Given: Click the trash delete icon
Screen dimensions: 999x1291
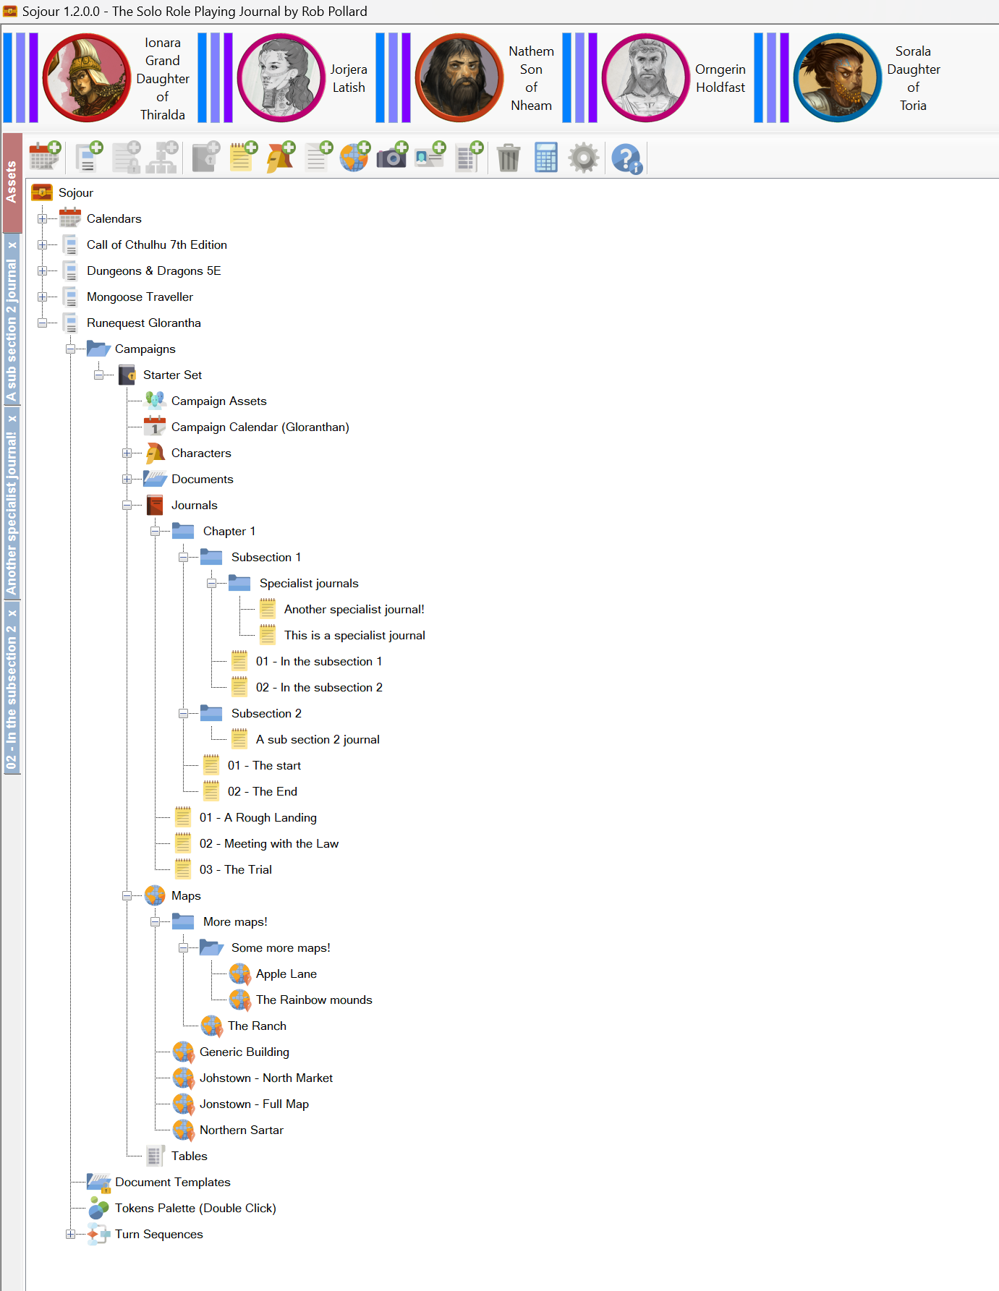Looking at the screenshot, I should coord(509,158).
